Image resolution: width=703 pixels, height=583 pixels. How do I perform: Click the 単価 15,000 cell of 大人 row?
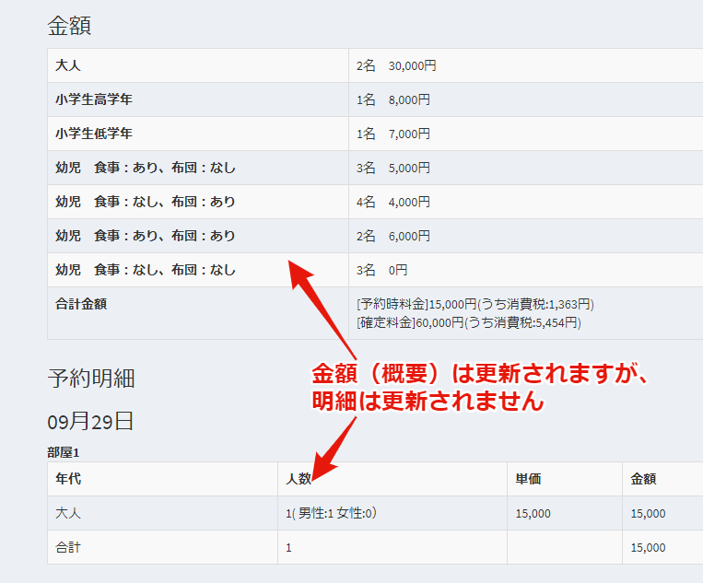coord(533,514)
